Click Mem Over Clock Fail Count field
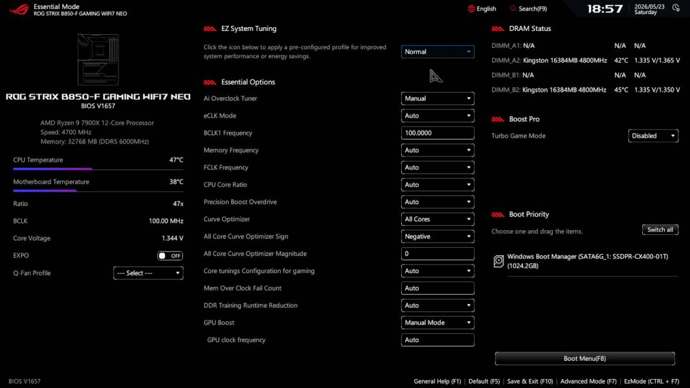690x388 pixels. [438, 288]
